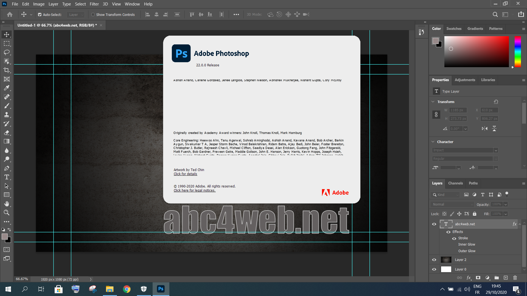The image size is (527, 296).
Task: Toggle Effects visibility eye
Action: point(448,232)
